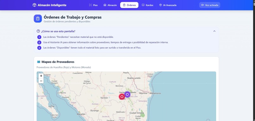The height and width of the screenshot is (121, 255).
Task: Go to the IA Avanzada tab
Action: click(168, 5)
